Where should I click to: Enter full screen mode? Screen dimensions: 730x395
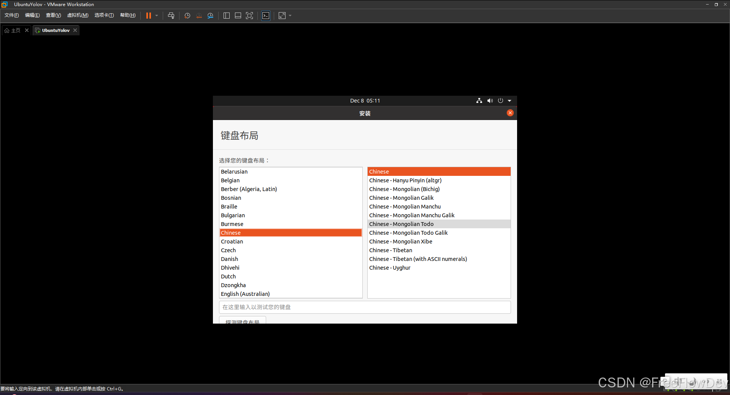(x=249, y=16)
